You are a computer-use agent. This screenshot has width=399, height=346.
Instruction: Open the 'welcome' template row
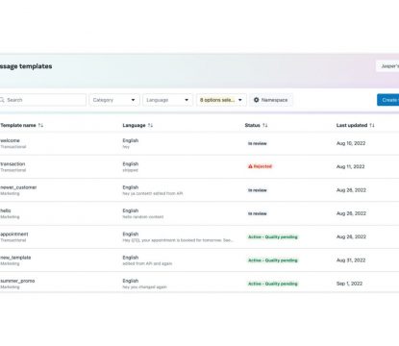click(199, 143)
